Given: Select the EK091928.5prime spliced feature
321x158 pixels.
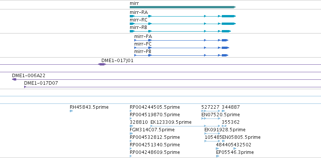Looking at the screenshot, I should pos(212,134).
